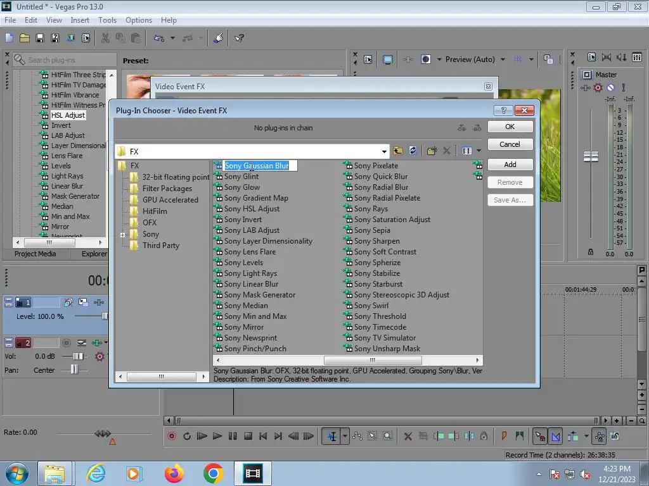Click the track 1 motion icon
Image resolution: width=649 pixels, height=486 pixels.
point(83,302)
